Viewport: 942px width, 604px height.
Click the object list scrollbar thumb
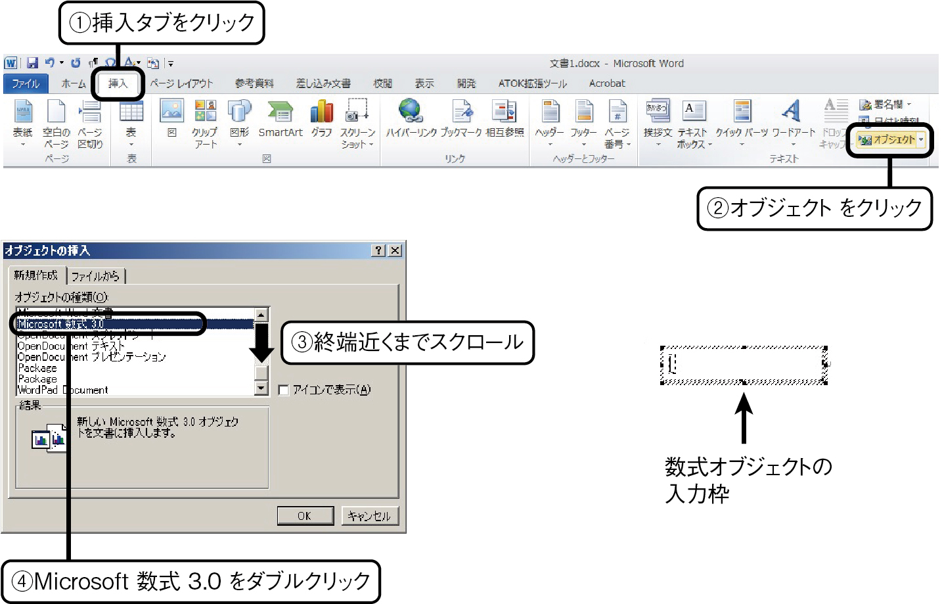tap(261, 373)
